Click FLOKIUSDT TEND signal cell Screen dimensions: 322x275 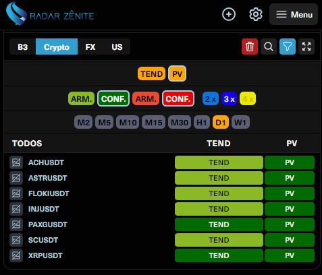(x=219, y=193)
